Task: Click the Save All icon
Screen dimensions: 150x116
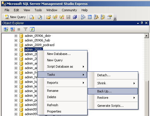Action: [x=75, y=17]
